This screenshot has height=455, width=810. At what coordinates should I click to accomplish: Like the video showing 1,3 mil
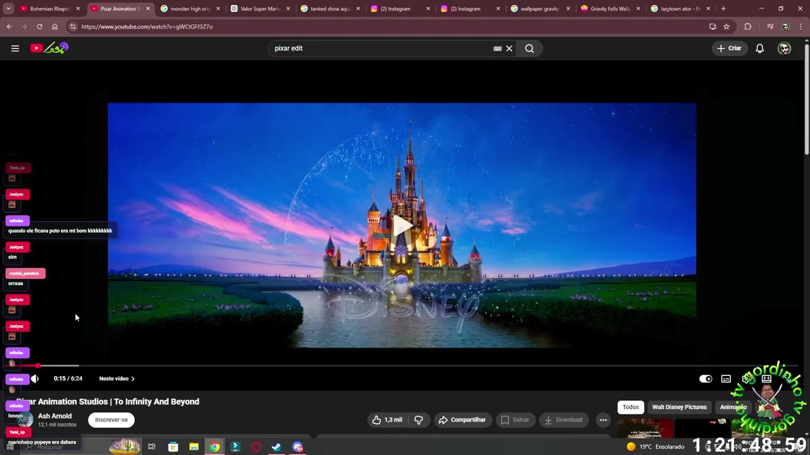387,420
